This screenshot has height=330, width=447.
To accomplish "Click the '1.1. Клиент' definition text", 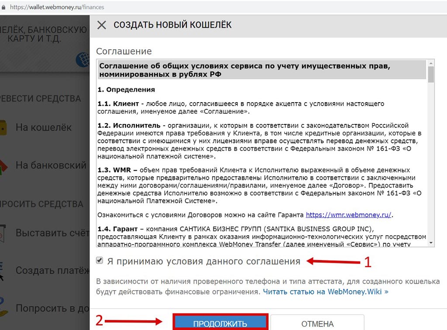I will (x=241, y=107).
